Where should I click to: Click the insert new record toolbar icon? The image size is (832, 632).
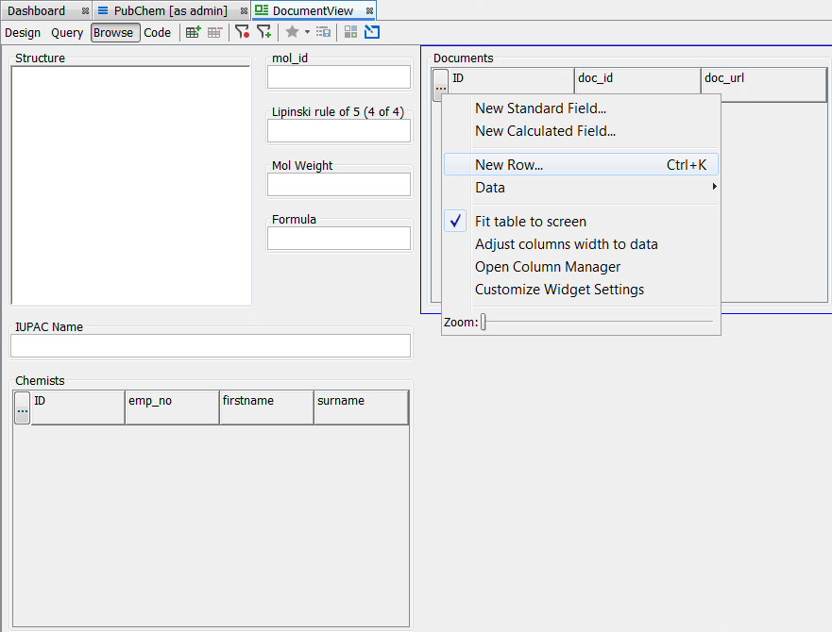pyautogui.click(x=193, y=31)
